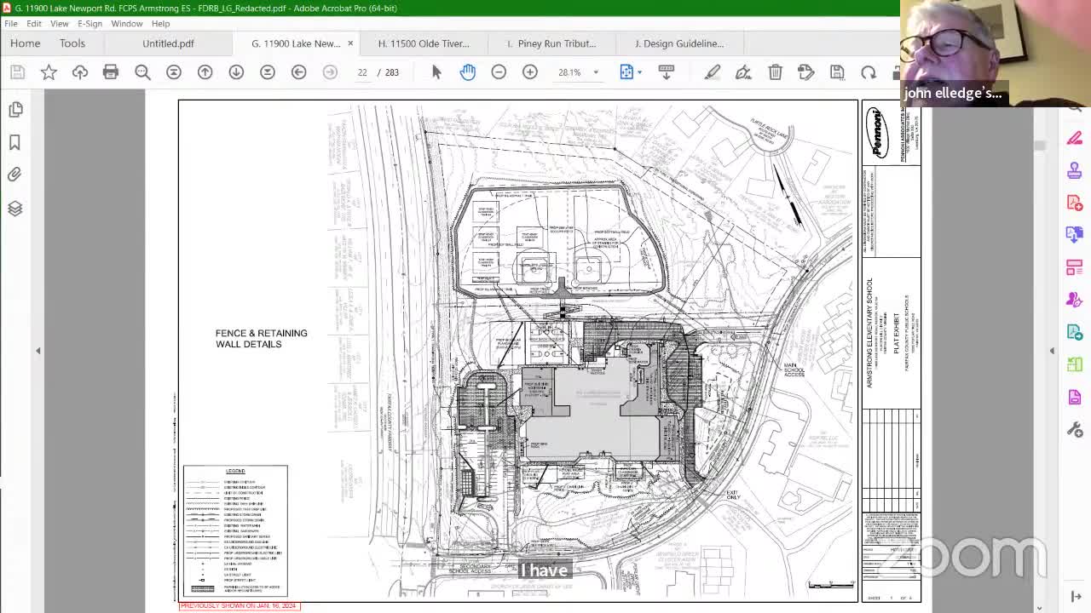Click the Print icon in the toolbar
The width and height of the screenshot is (1091, 613).
[x=111, y=72]
